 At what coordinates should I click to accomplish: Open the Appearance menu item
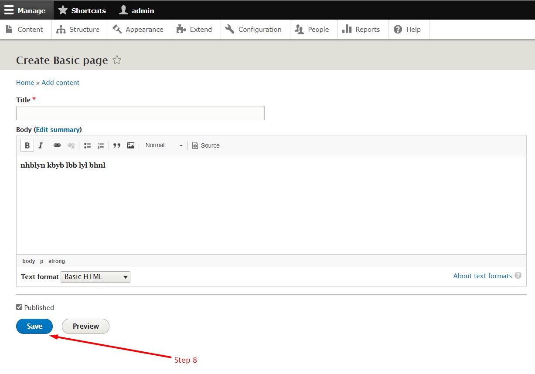click(138, 29)
